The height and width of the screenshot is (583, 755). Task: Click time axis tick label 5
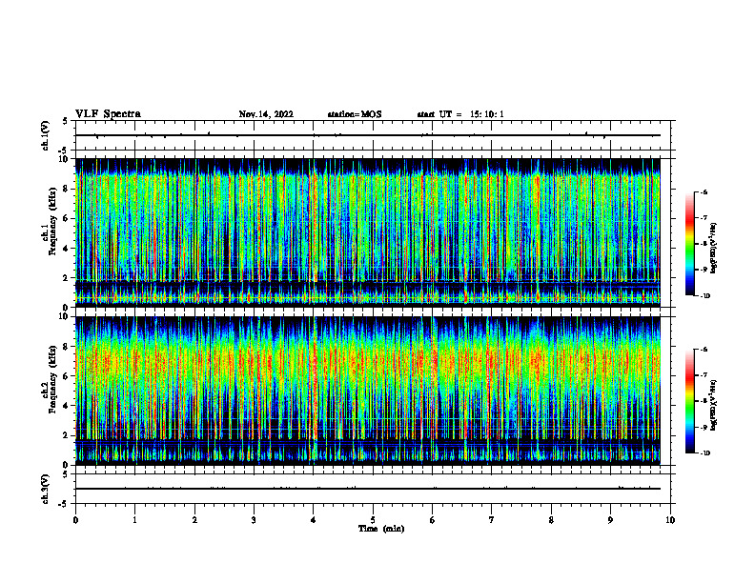[373, 520]
